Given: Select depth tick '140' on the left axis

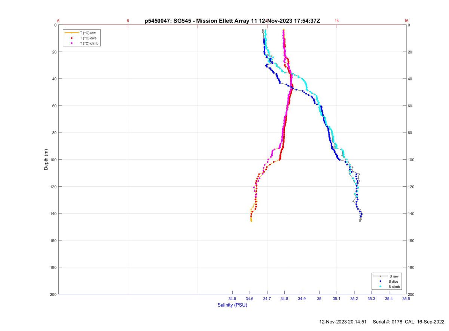Looking at the screenshot, I should (x=54, y=214).
